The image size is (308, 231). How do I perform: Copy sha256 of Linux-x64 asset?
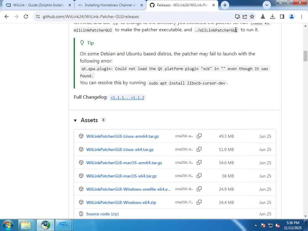coord(199,149)
